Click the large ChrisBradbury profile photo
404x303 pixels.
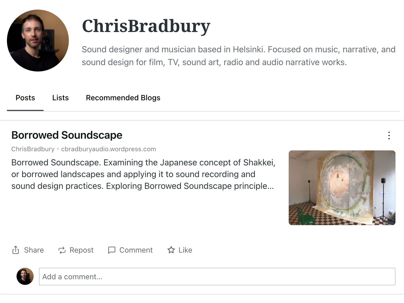pos(38,41)
